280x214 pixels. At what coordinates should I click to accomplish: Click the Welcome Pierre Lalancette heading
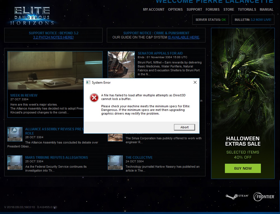coord(214,1)
